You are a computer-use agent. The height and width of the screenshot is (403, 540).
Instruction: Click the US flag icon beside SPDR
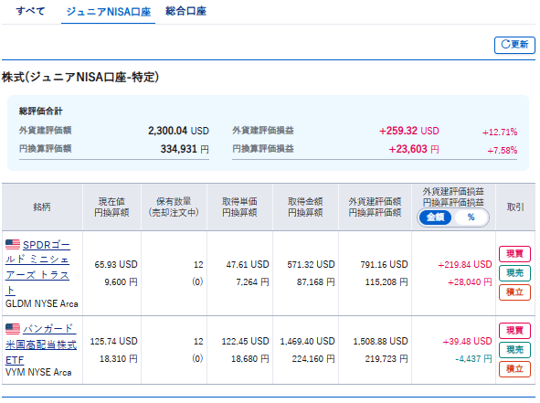[x=13, y=245]
